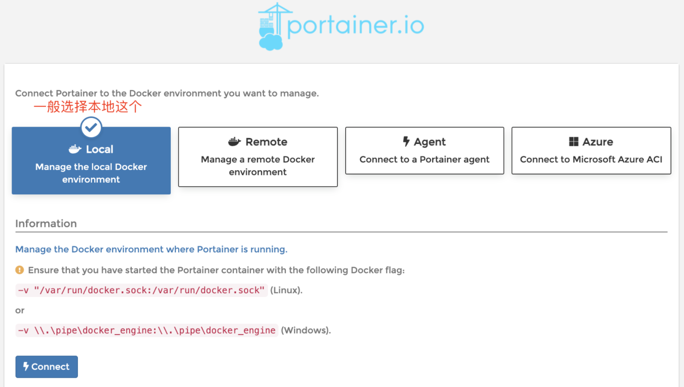684x387 pixels.
Task: Click 'Manage the local Docker environment' description
Action: point(91,173)
